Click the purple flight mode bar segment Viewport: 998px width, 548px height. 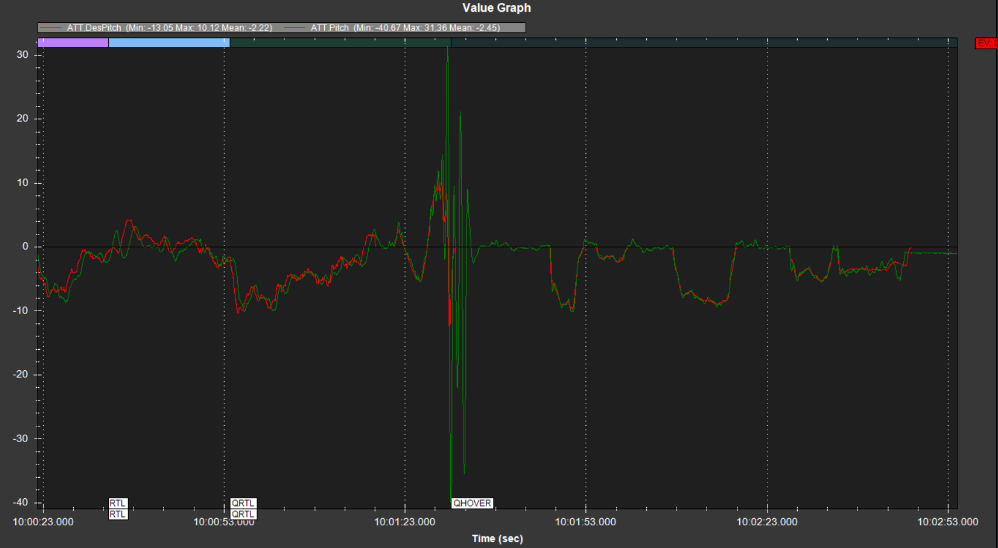[x=73, y=43]
